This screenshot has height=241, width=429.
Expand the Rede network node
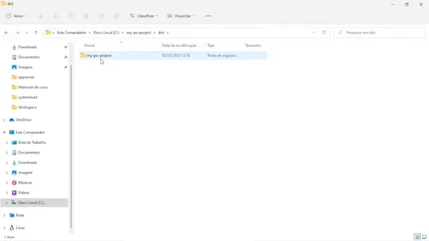click(x=5, y=216)
